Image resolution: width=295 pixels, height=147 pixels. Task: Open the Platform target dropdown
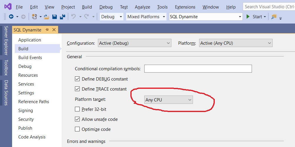[x=168, y=100]
